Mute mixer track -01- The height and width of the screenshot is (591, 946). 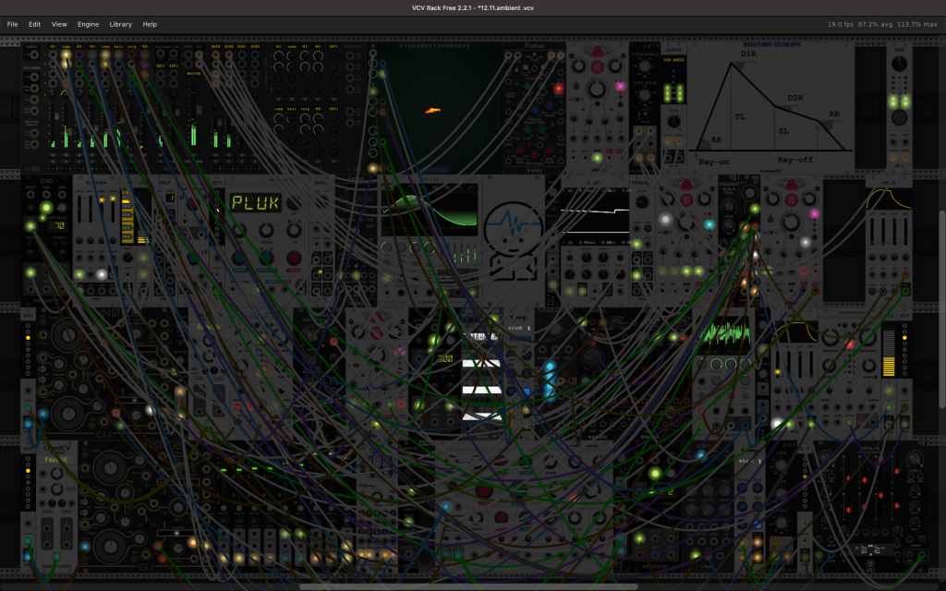53,154
